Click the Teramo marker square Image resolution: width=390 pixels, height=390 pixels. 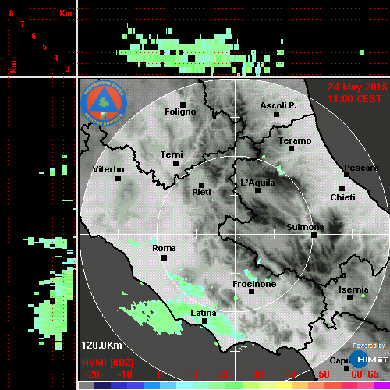click(x=292, y=149)
